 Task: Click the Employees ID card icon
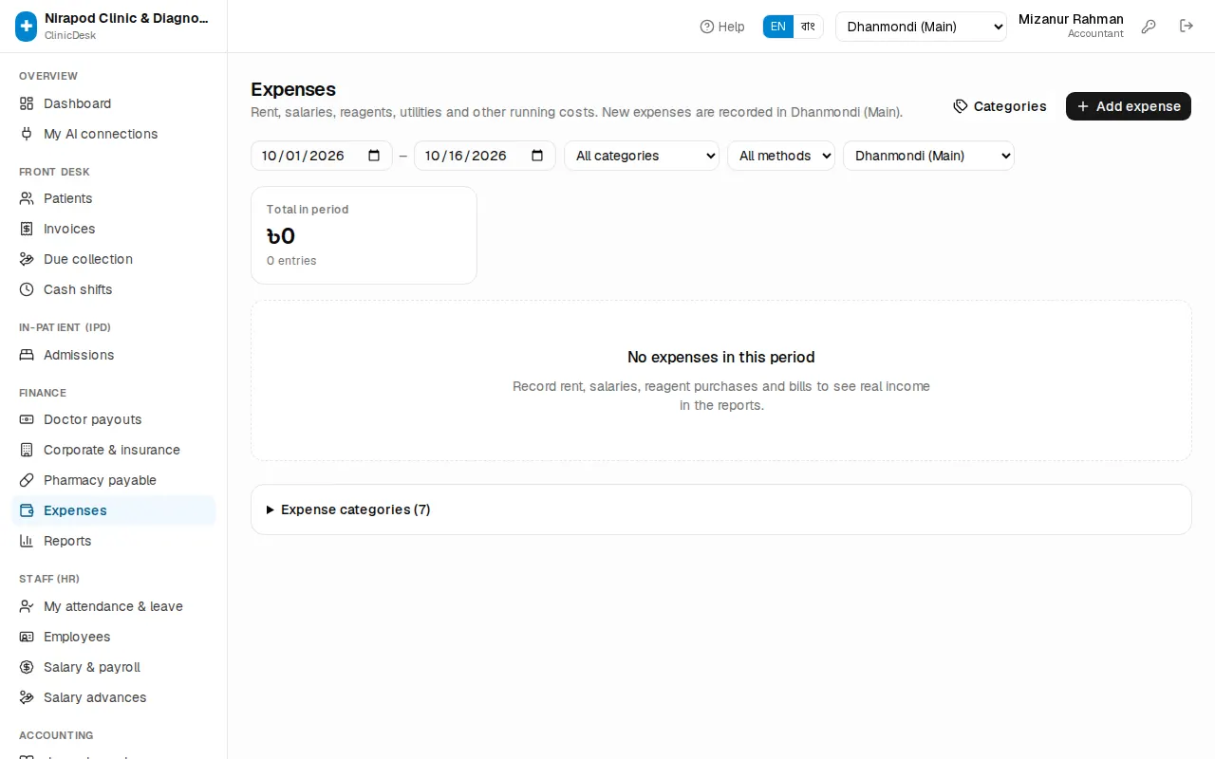pos(27,637)
